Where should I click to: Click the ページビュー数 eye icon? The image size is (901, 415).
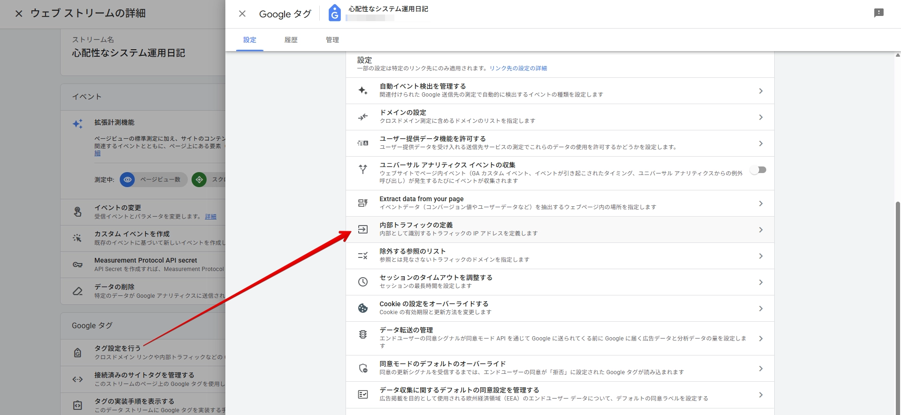click(x=127, y=180)
